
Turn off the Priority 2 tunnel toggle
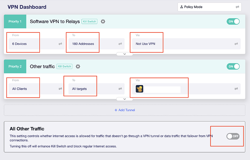point(233,67)
